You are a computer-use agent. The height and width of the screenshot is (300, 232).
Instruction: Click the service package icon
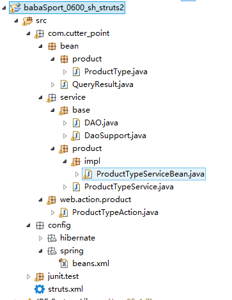(x=52, y=98)
